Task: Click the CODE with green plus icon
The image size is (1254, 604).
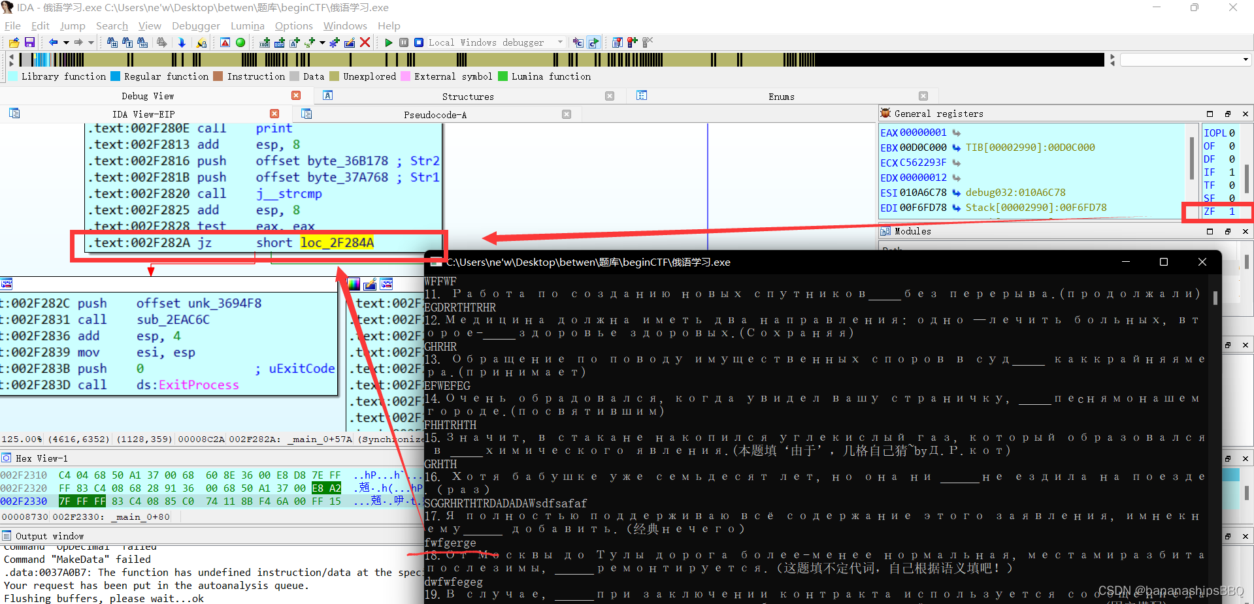Action: pyautogui.click(x=265, y=42)
